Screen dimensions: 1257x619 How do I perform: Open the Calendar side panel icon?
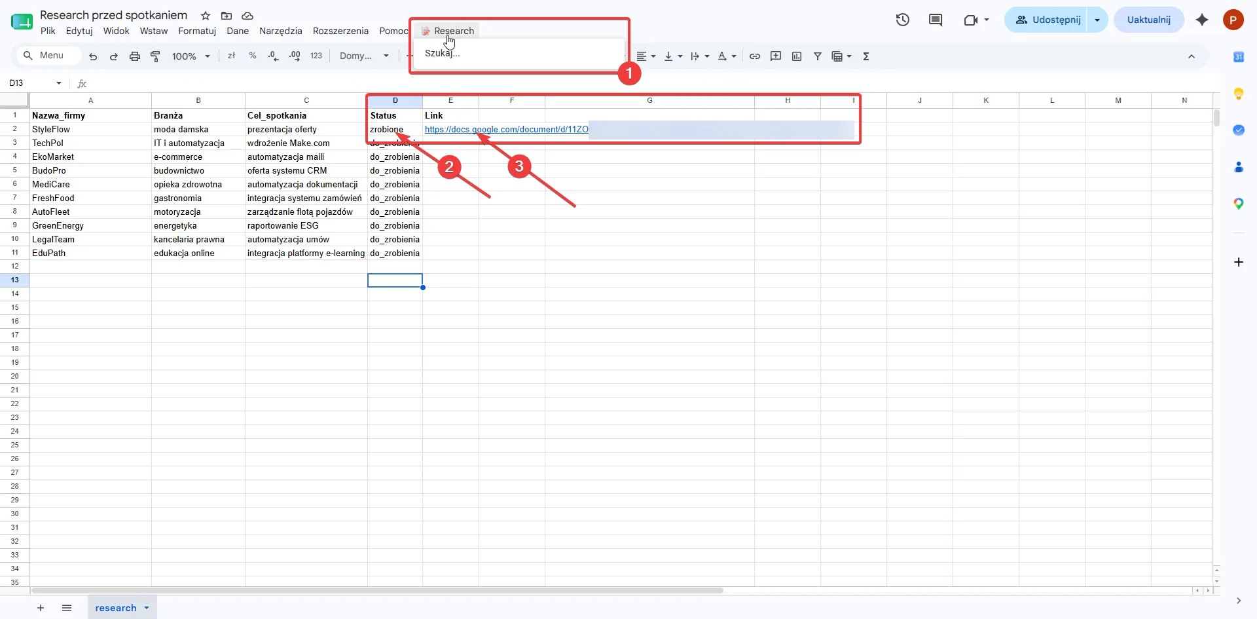point(1239,57)
